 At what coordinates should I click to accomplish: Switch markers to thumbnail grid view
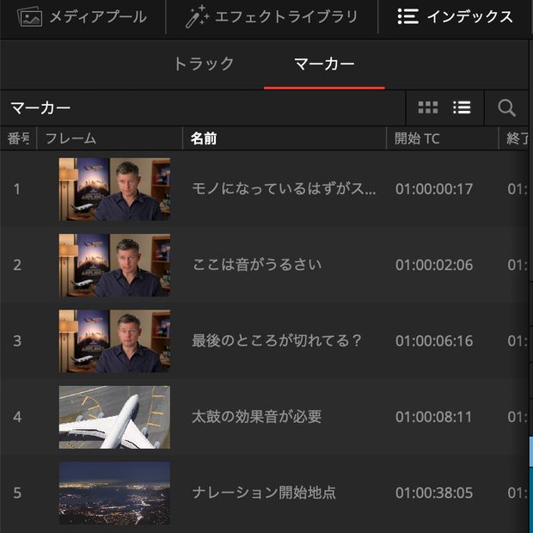(x=428, y=107)
